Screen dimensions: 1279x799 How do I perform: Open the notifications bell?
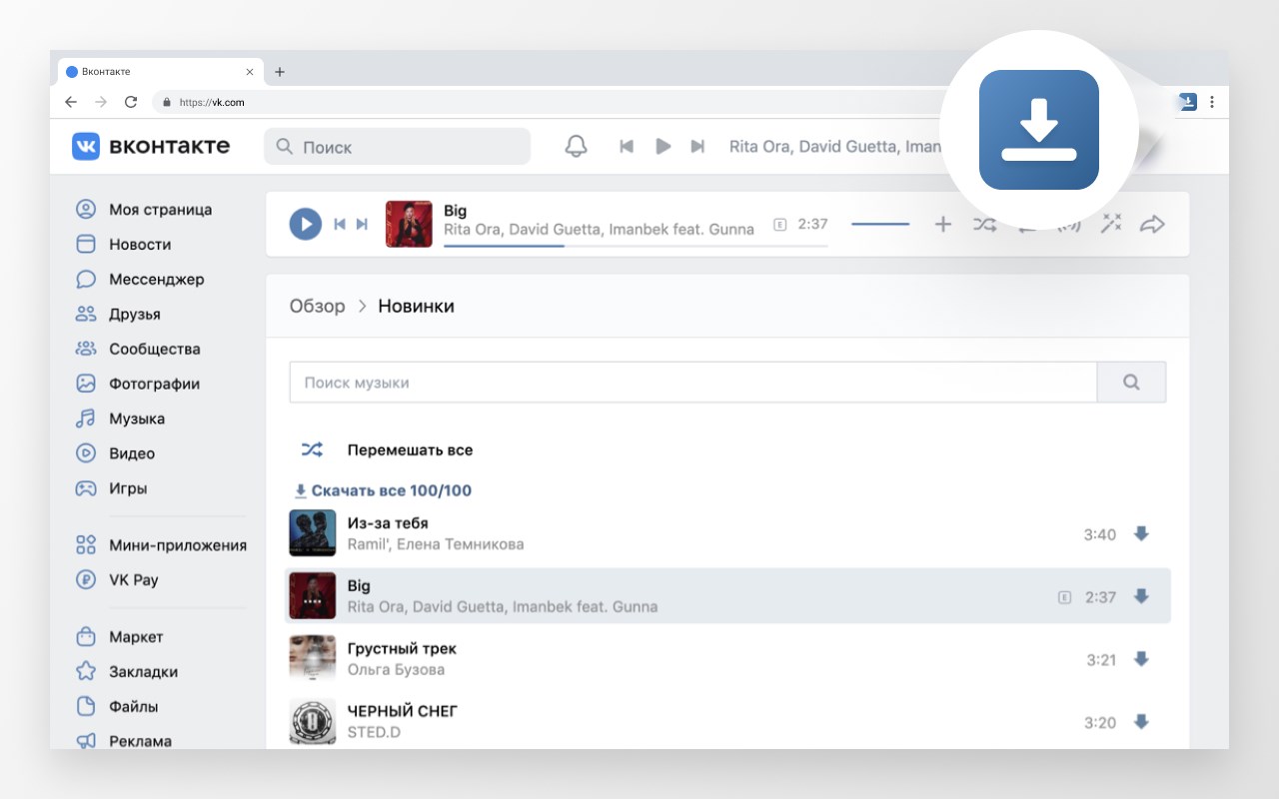pos(576,147)
